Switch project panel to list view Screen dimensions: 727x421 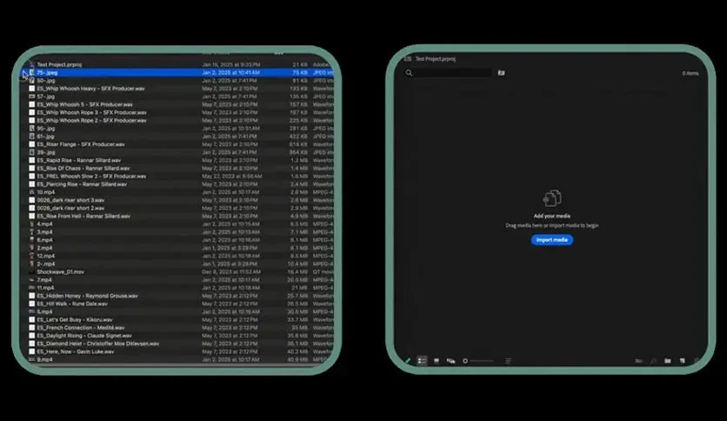[x=422, y=361]
